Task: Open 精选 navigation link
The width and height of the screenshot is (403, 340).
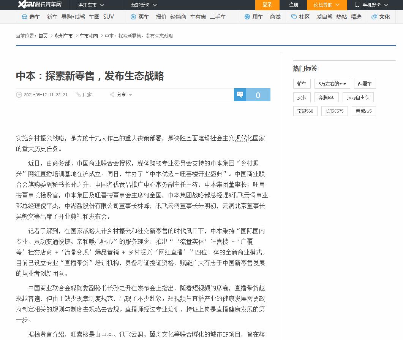Action: (356, 17)
